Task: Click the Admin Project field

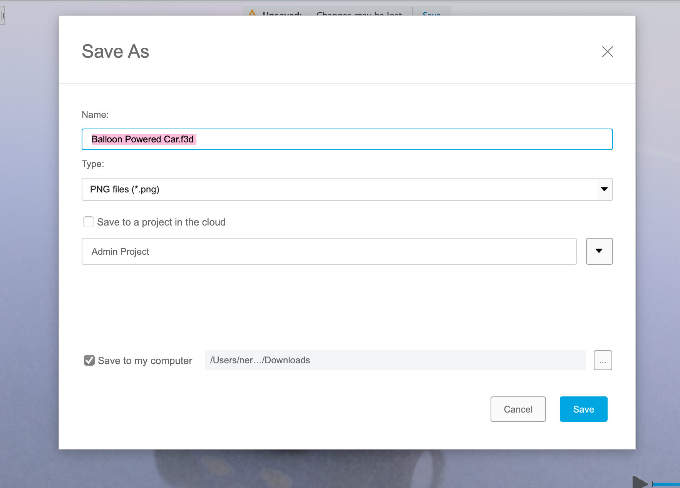Action: click(329, 251)
